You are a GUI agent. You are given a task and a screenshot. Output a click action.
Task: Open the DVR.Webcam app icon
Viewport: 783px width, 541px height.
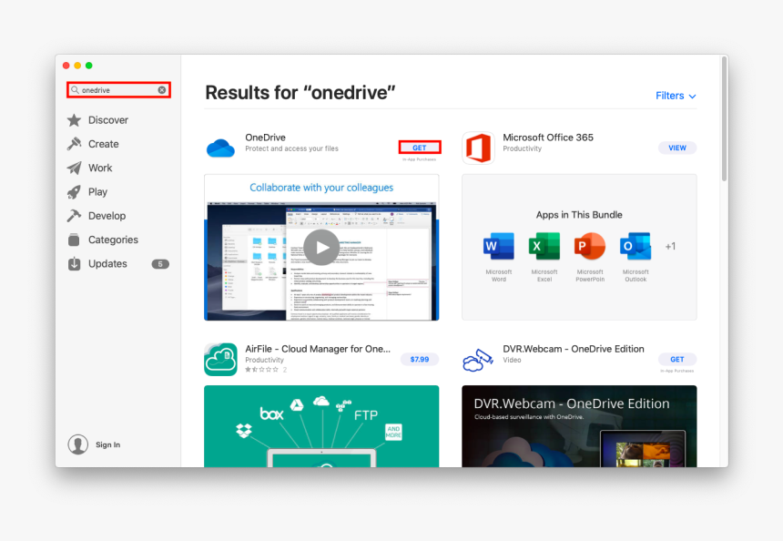[x=478, y=360]
